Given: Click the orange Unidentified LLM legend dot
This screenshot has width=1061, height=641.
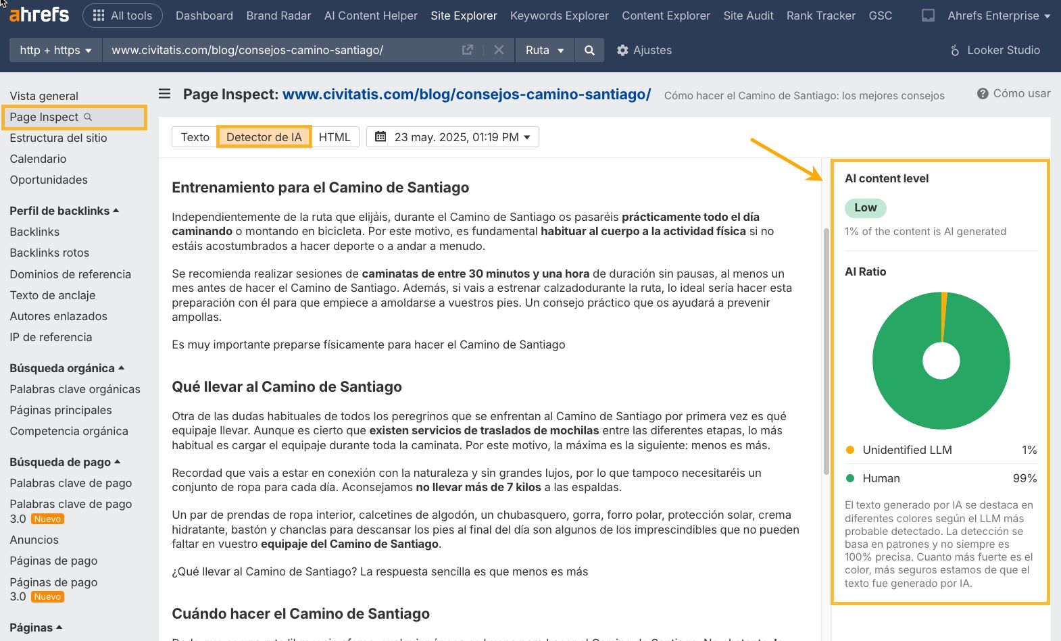Looking at the screenshot, I should coord(850,450).
